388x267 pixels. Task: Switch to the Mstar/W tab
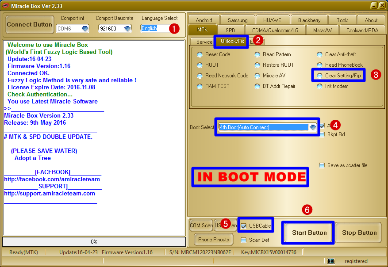(323, 30)
